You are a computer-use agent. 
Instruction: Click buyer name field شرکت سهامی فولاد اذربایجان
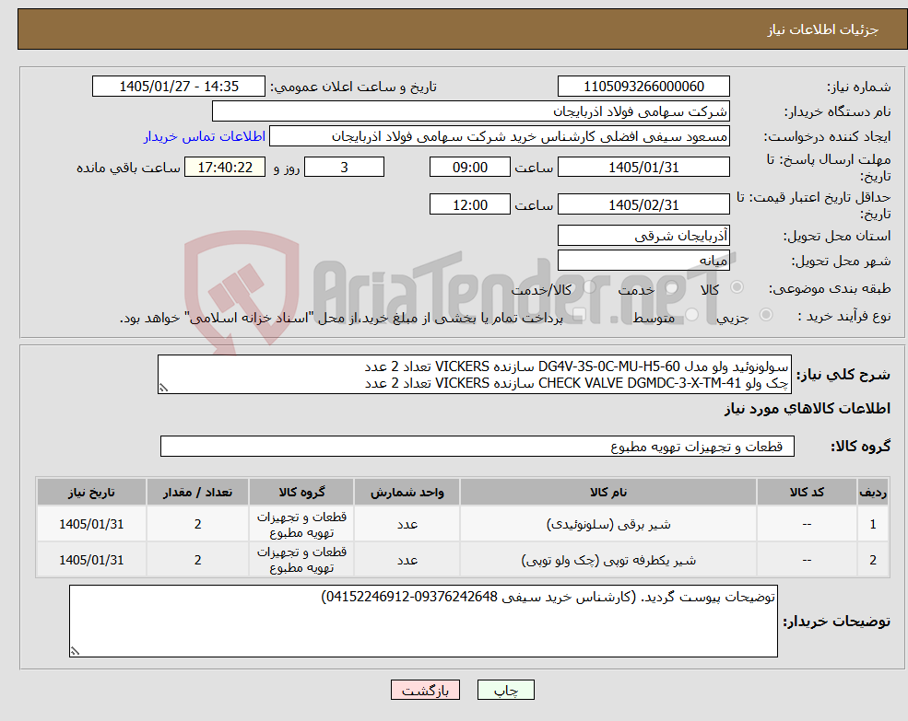pos(471,111)
